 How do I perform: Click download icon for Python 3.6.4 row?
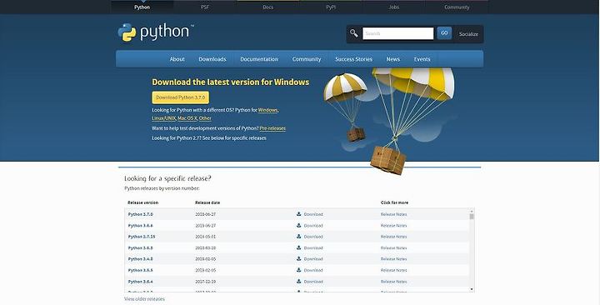(299, 282)
